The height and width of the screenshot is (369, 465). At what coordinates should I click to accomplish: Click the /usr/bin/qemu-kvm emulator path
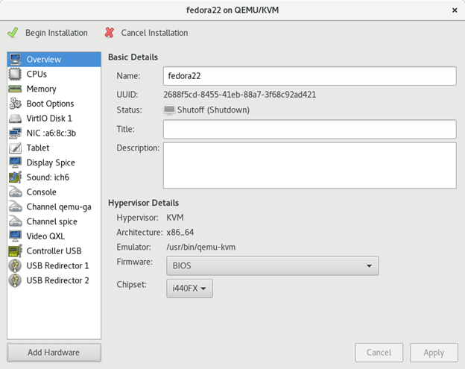click(201, 247)
